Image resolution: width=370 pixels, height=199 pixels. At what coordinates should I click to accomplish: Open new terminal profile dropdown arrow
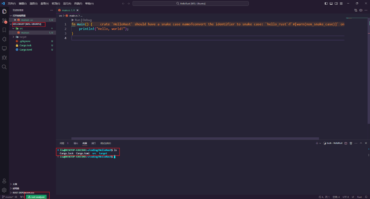pos(320,143)
